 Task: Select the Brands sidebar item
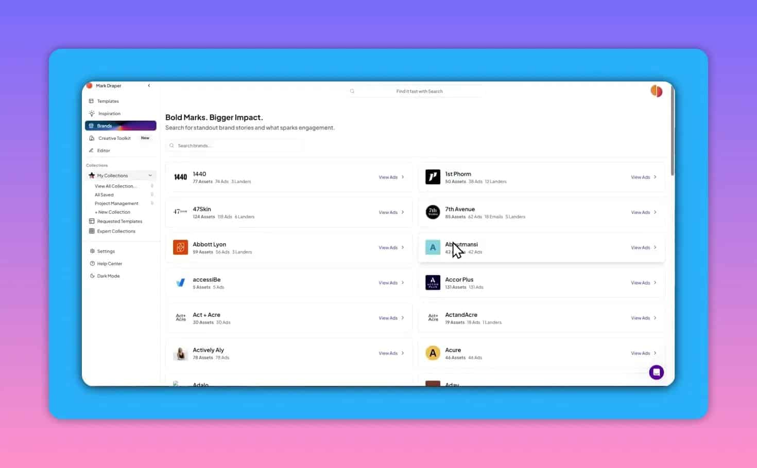pyautogui.click(x=121, y=126)
